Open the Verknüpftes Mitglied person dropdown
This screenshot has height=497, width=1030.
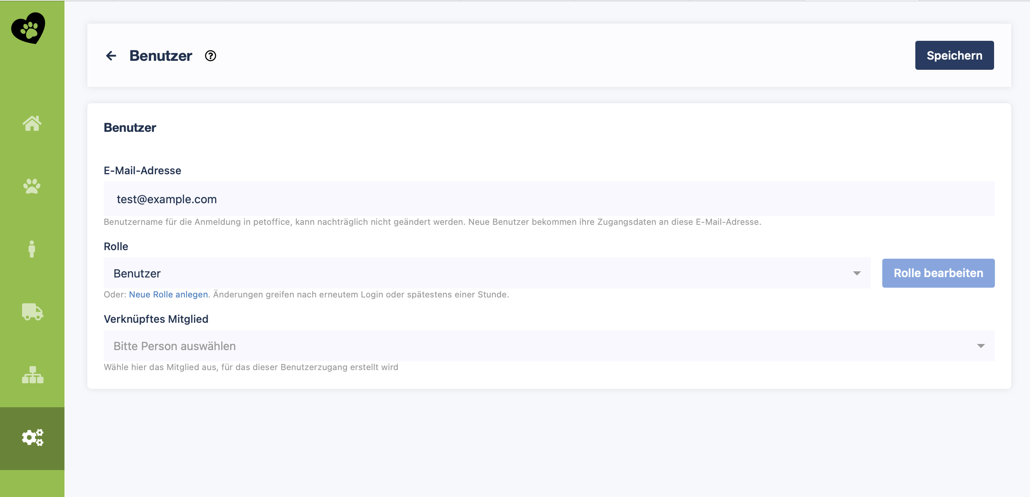pyautogui.click(x=549, y=346)
